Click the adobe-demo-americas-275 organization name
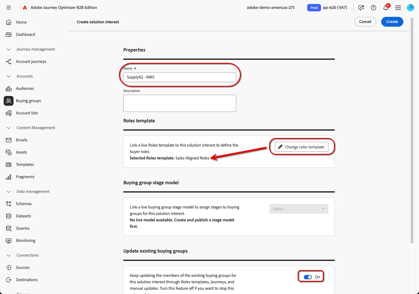Screen dimensions: 419x294 [x=271, y=8]
